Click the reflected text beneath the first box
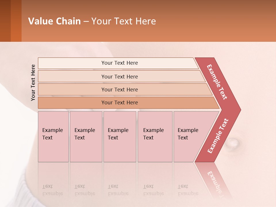Image resolution: width=276 pixels, height=207 pixels. (x=53, y=190)
